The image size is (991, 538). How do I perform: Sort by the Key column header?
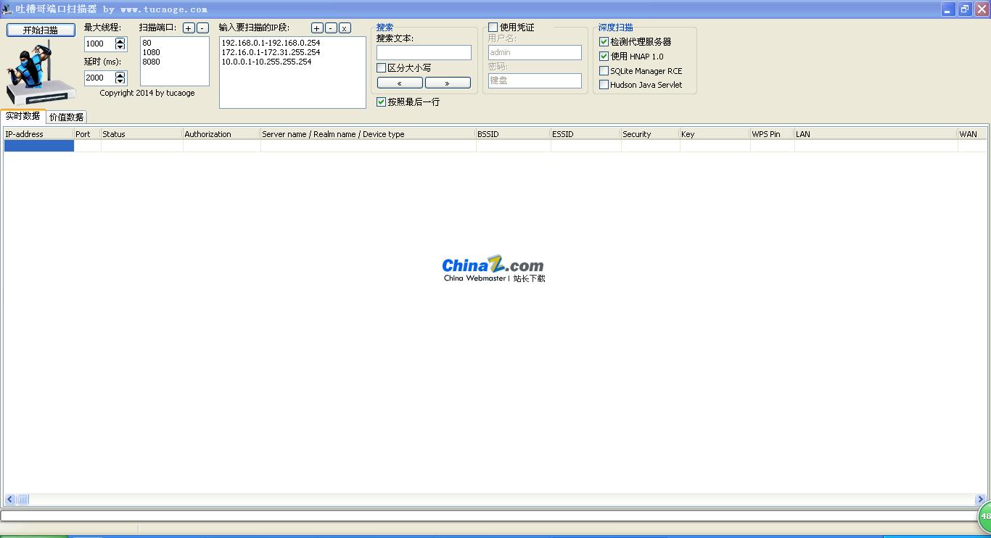pyautogui.click(x=715, y=134)
